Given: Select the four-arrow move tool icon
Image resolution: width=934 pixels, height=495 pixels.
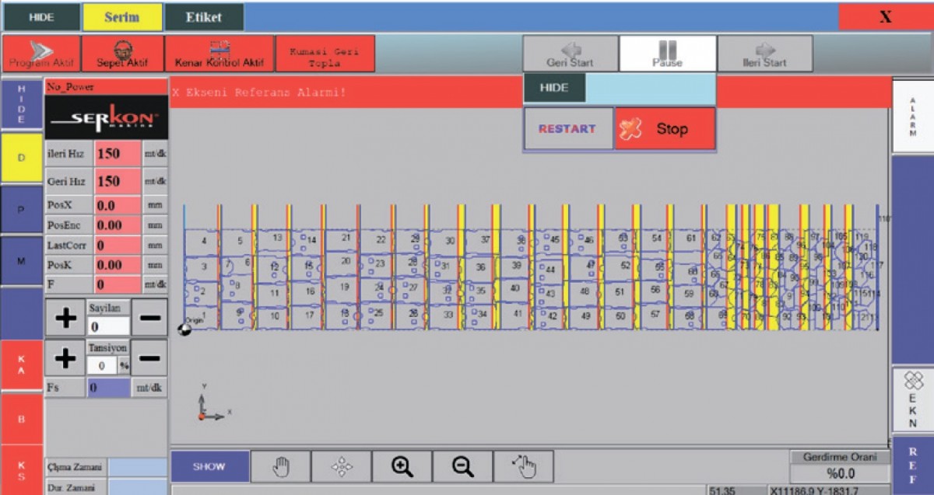Looking at the screenshot, I should 342,466.
